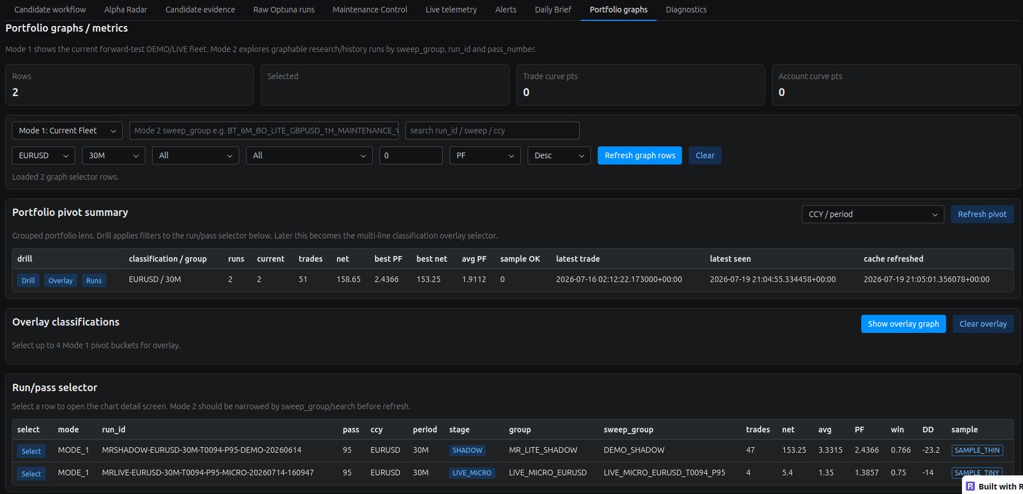Click the sweep_group column header
Viewport: 1023px width, 494px height.
coord(628,430)
